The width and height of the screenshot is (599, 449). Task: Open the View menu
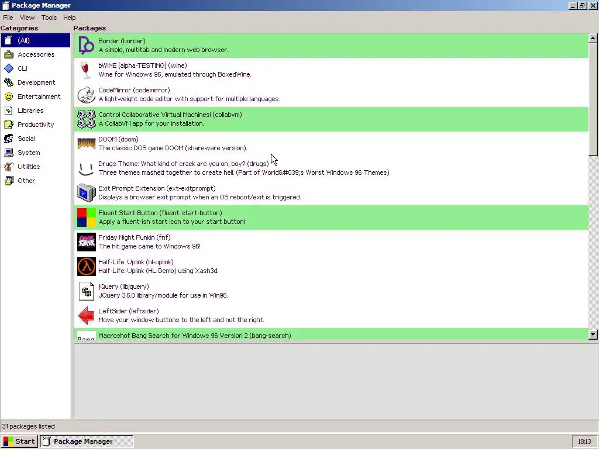pos(27,18)
